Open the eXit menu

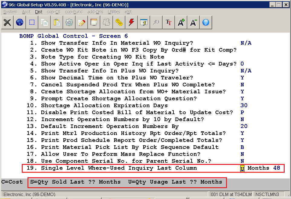click(x=128, y=12)
